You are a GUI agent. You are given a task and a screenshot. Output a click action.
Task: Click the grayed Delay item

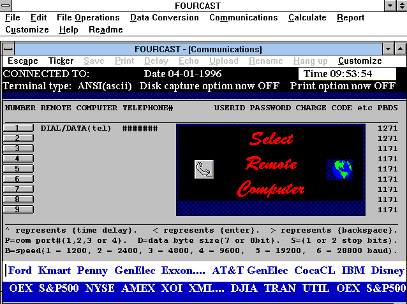[156, 61]
